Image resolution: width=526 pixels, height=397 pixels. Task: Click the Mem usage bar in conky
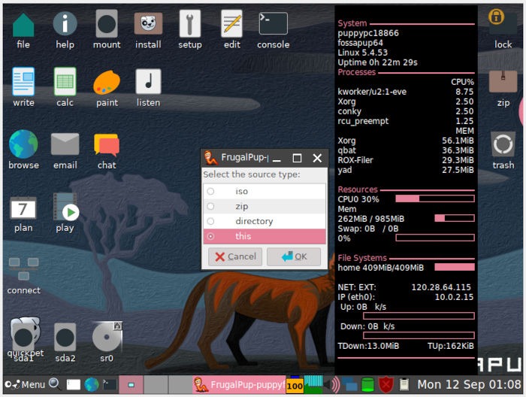[455, 219]
